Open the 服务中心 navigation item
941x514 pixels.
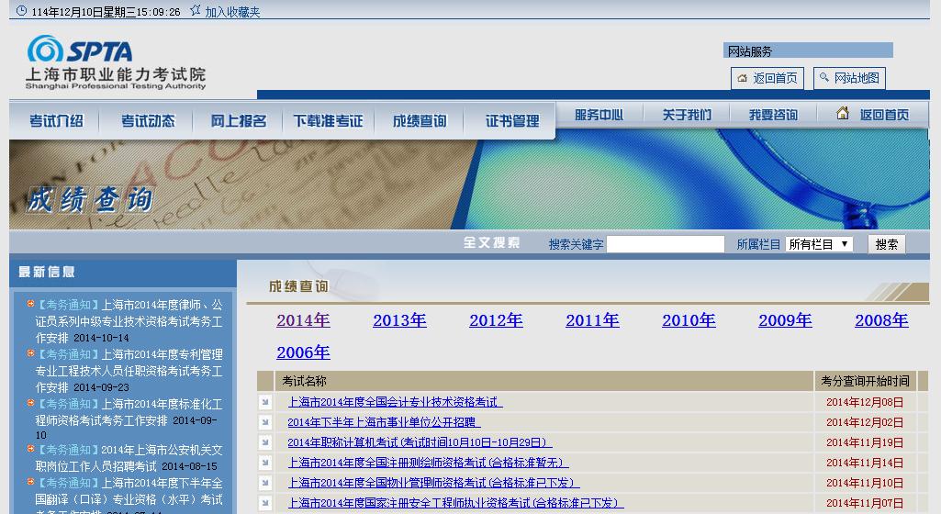point(599,115)
